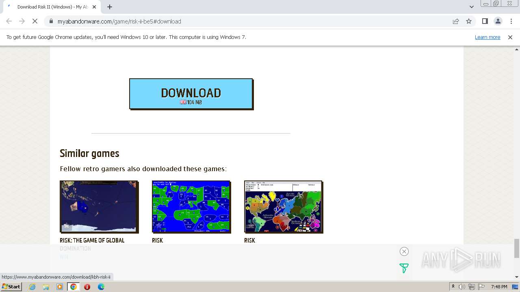This screenshot has width=520, height=292.
Task: Share this page icon
Action: click(x=456, y=21)
